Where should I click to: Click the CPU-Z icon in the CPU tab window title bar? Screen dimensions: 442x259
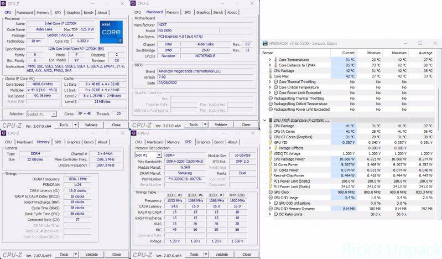coord(3,3)
